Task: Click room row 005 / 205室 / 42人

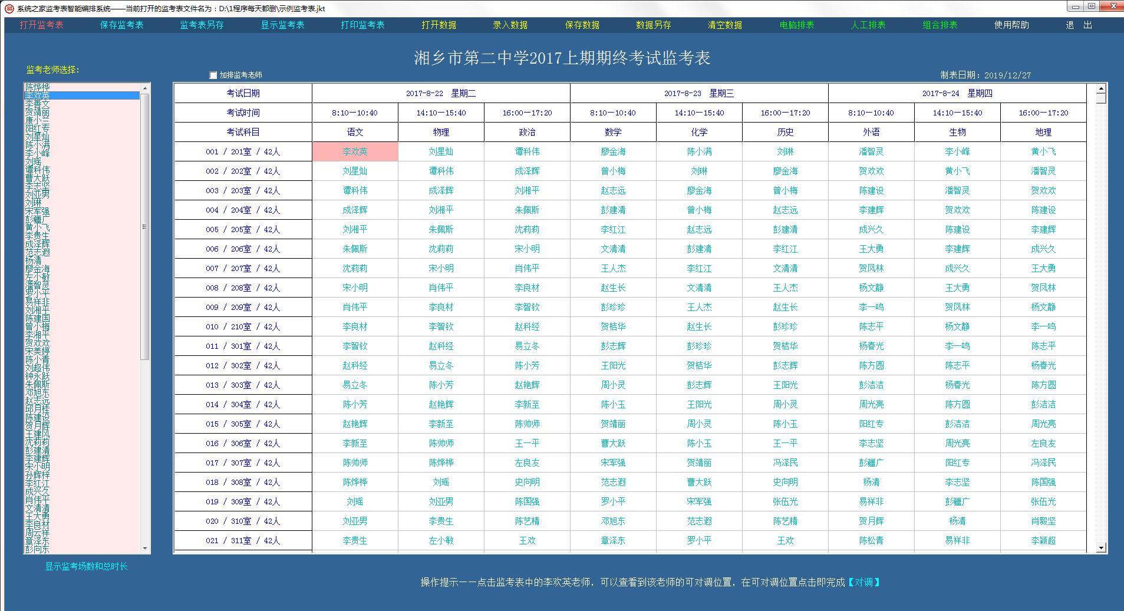Action: click(x=243, y=229)
